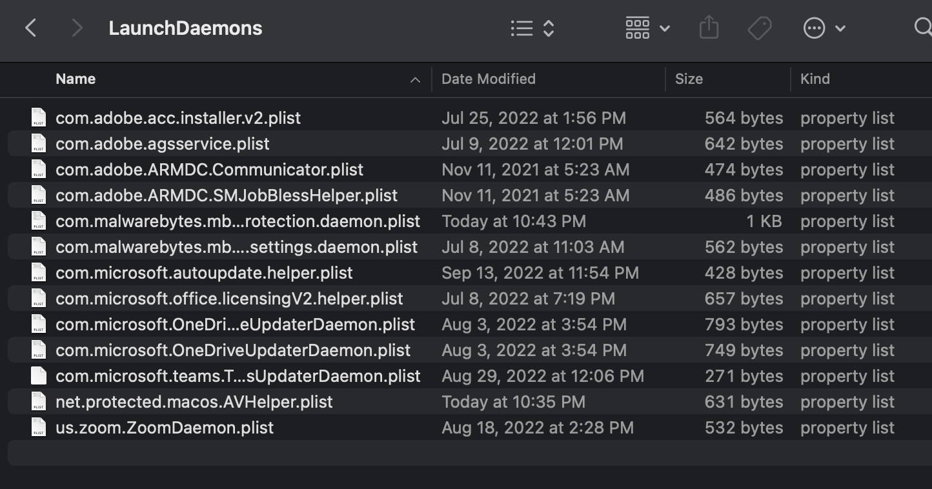Open the list view switcher dropdown
The image size is (932, 489).
pos(532,28)
